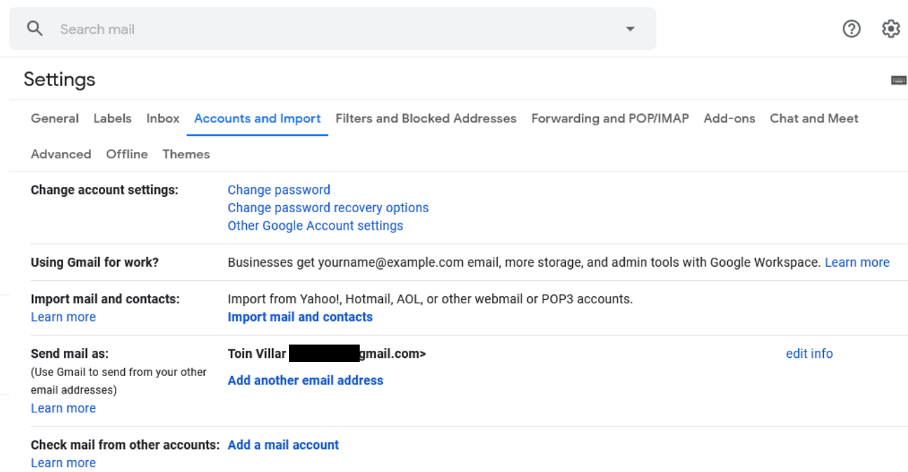Viewport: 908px width, 472px height.
Task: Click Import mail and contacts
Action: click(x=300, y=317)
